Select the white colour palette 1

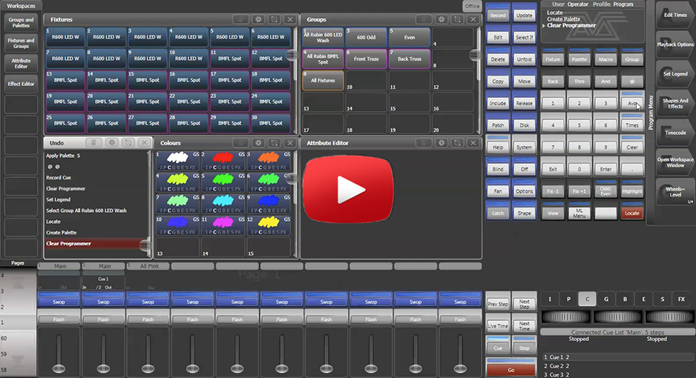[177, 160]
